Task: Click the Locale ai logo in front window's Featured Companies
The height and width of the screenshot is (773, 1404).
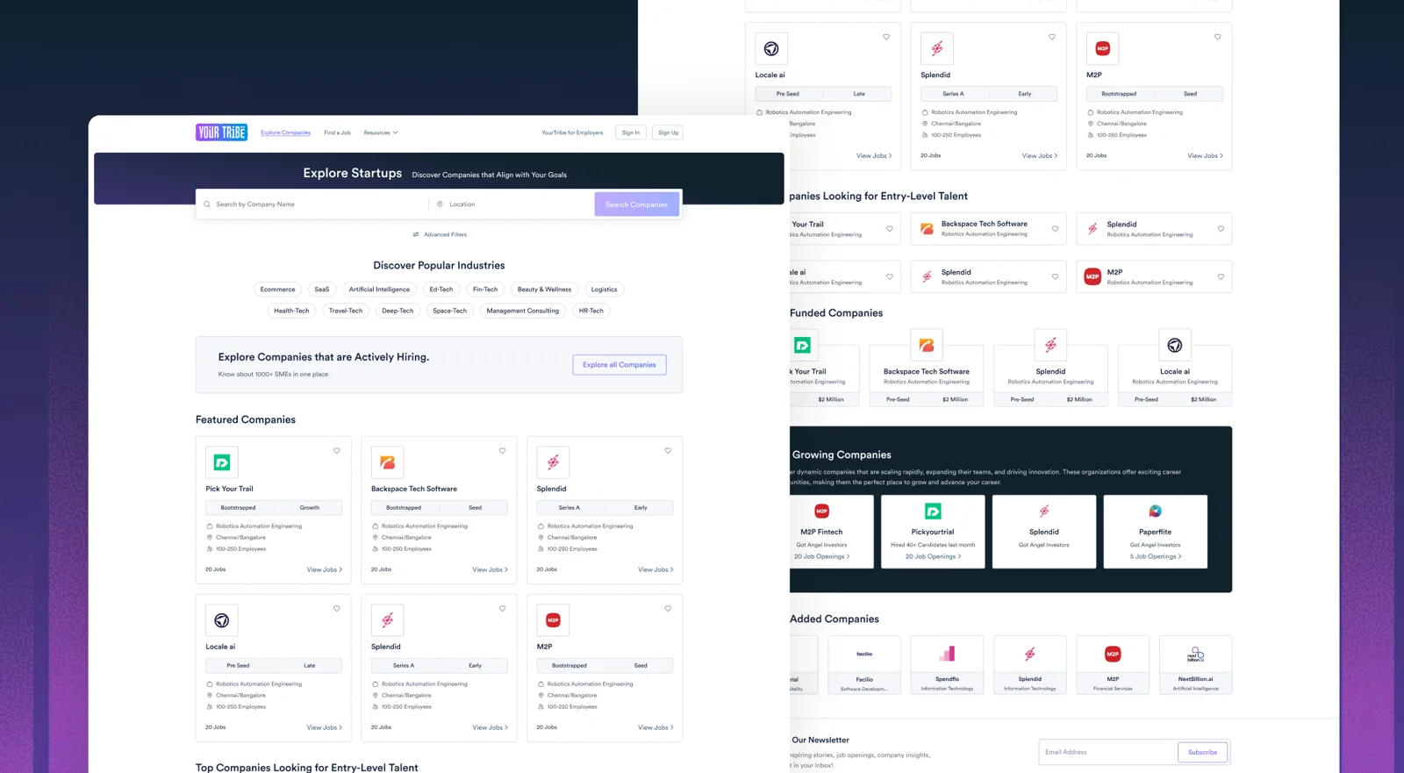Action: (222, 620)
